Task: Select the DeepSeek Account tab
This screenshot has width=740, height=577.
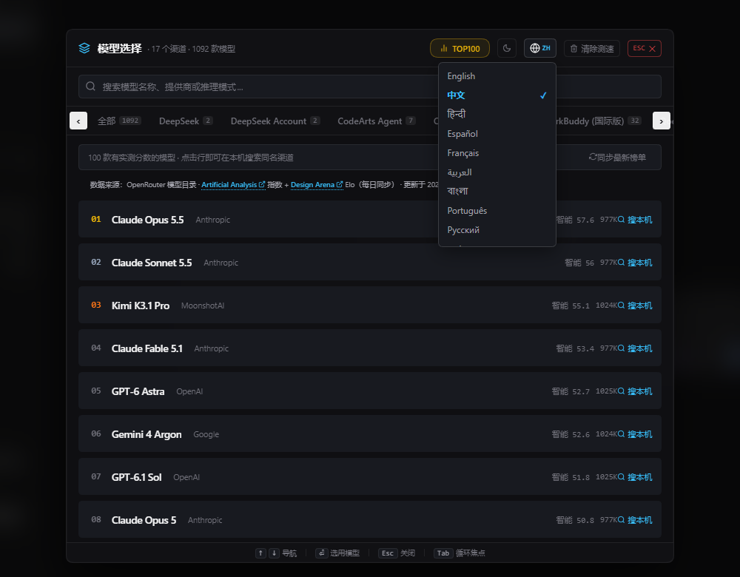Action: click(x=275, y=121)
